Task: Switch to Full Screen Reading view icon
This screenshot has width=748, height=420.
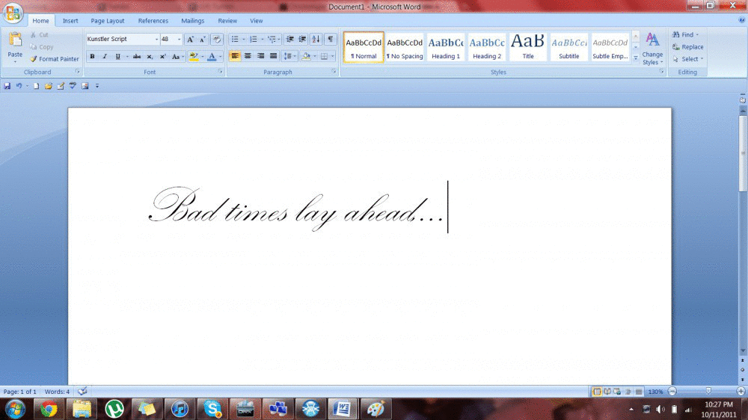Action: click(607, 392)
